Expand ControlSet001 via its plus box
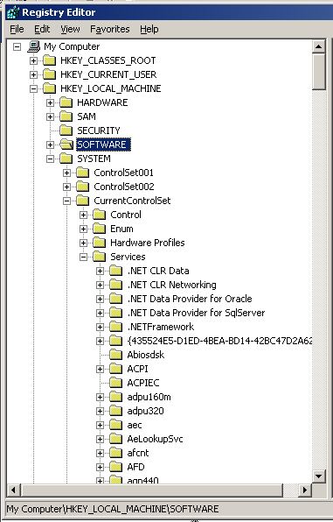 tap(66, 173)
